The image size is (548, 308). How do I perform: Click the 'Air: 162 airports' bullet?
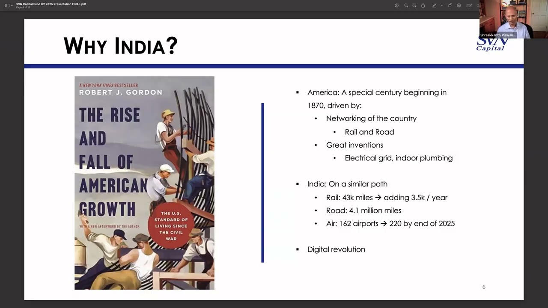coord(390,223)
